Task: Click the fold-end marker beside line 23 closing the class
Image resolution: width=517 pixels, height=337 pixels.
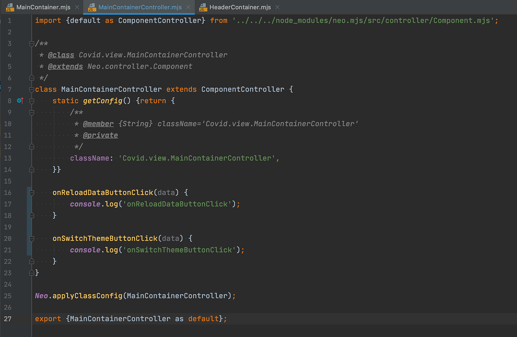Action: [x=31, y=272]
